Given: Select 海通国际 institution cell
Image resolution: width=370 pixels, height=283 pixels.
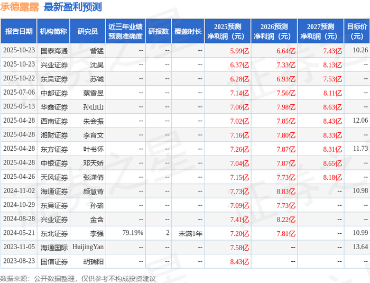Looking at the screenshot, I should [54, 248].
